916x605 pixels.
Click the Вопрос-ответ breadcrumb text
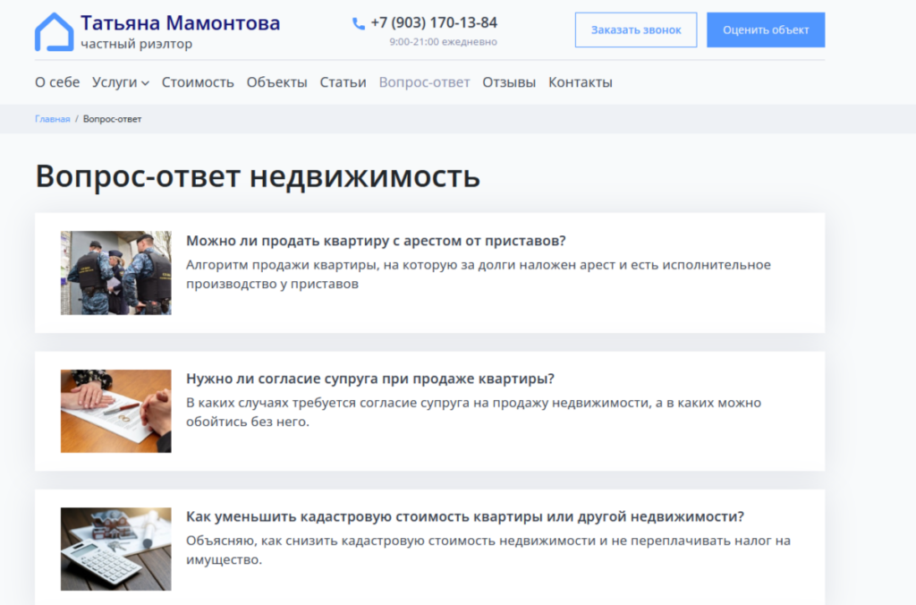[x=112, y=119]
